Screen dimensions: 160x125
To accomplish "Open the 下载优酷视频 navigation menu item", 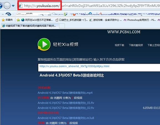I will tap(136, 45).
